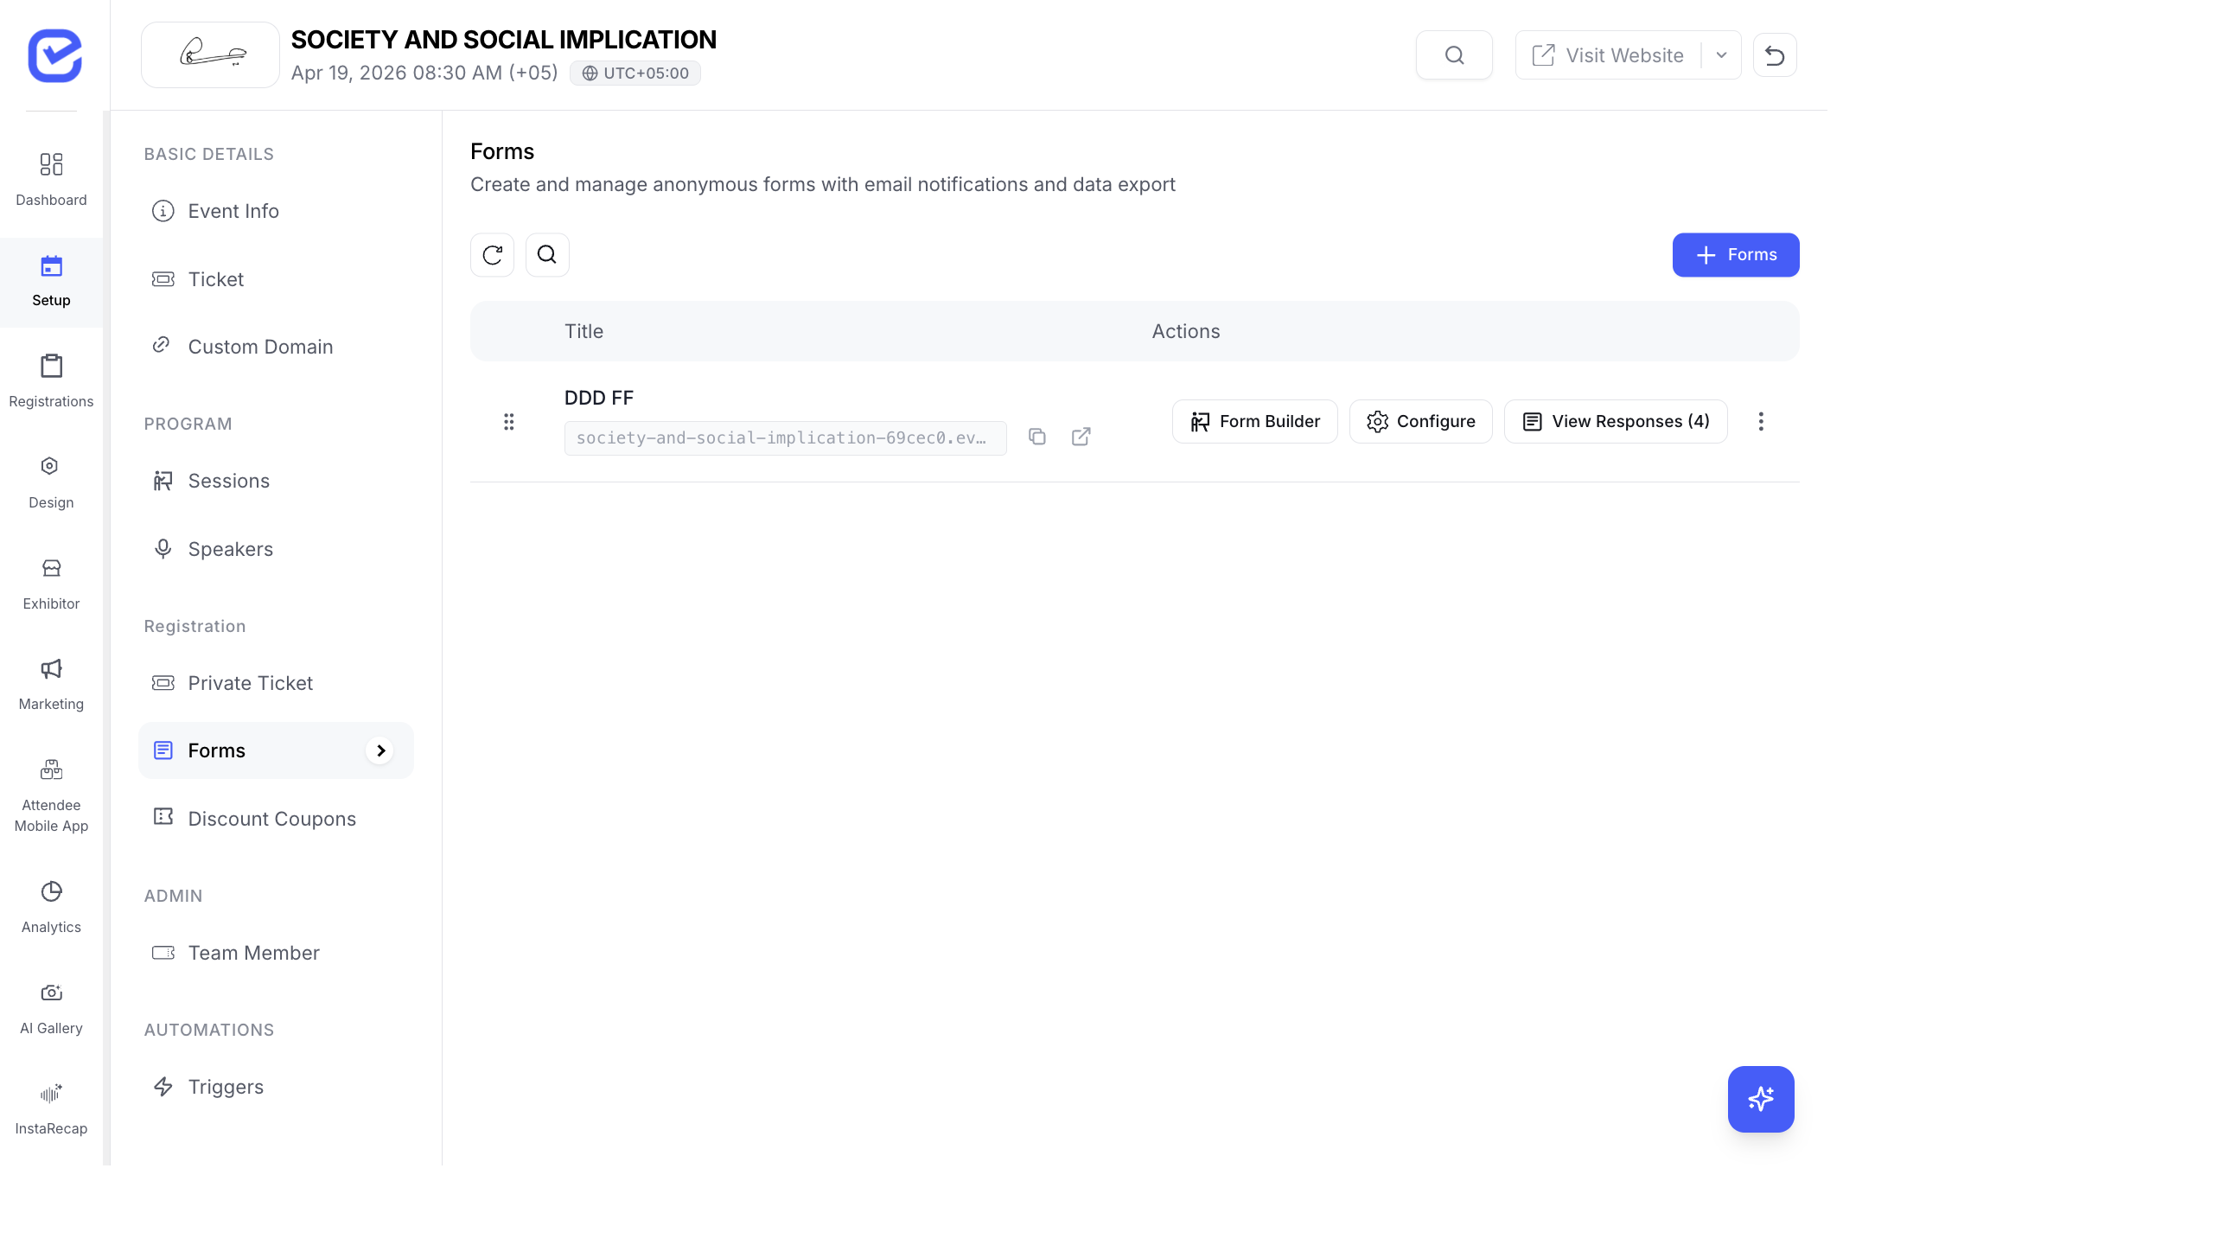Go to Registrations in sidebar
The height and width of the screenshot is (1245, 2213).
[x=51, y=381]
